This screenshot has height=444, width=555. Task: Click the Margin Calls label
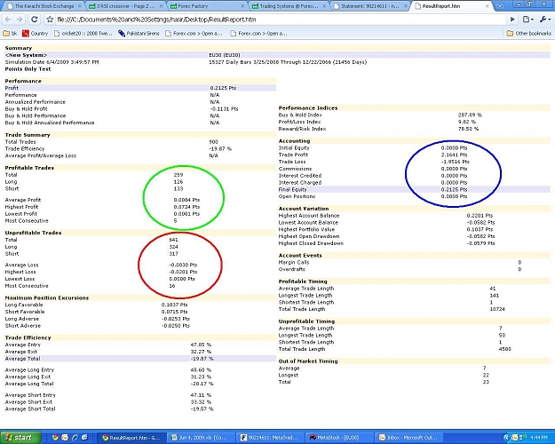(294, 262)
